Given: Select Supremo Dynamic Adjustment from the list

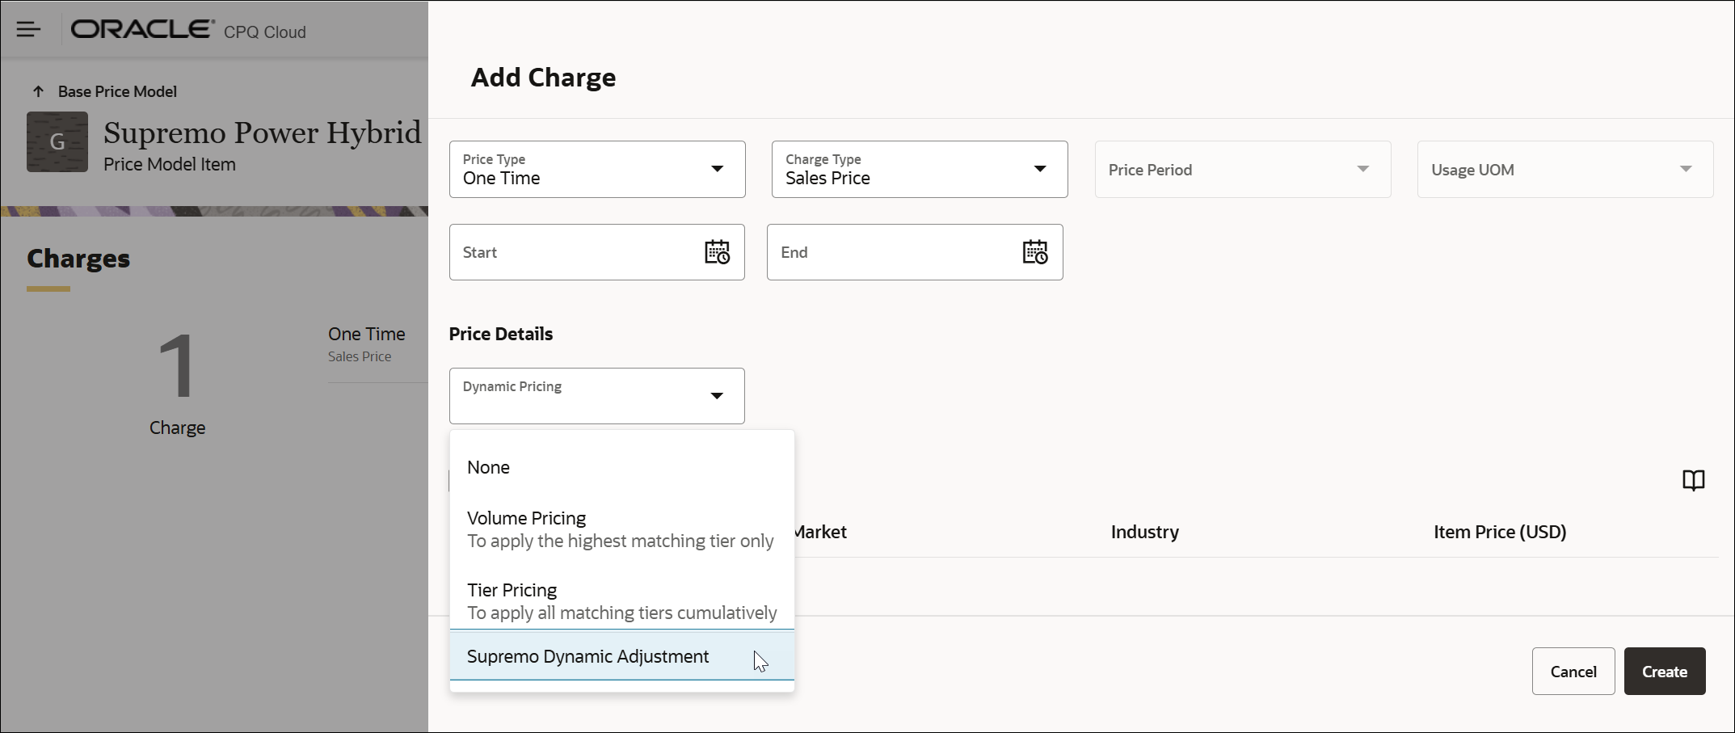Looking at the screenshot, I should tap(588, 656).
